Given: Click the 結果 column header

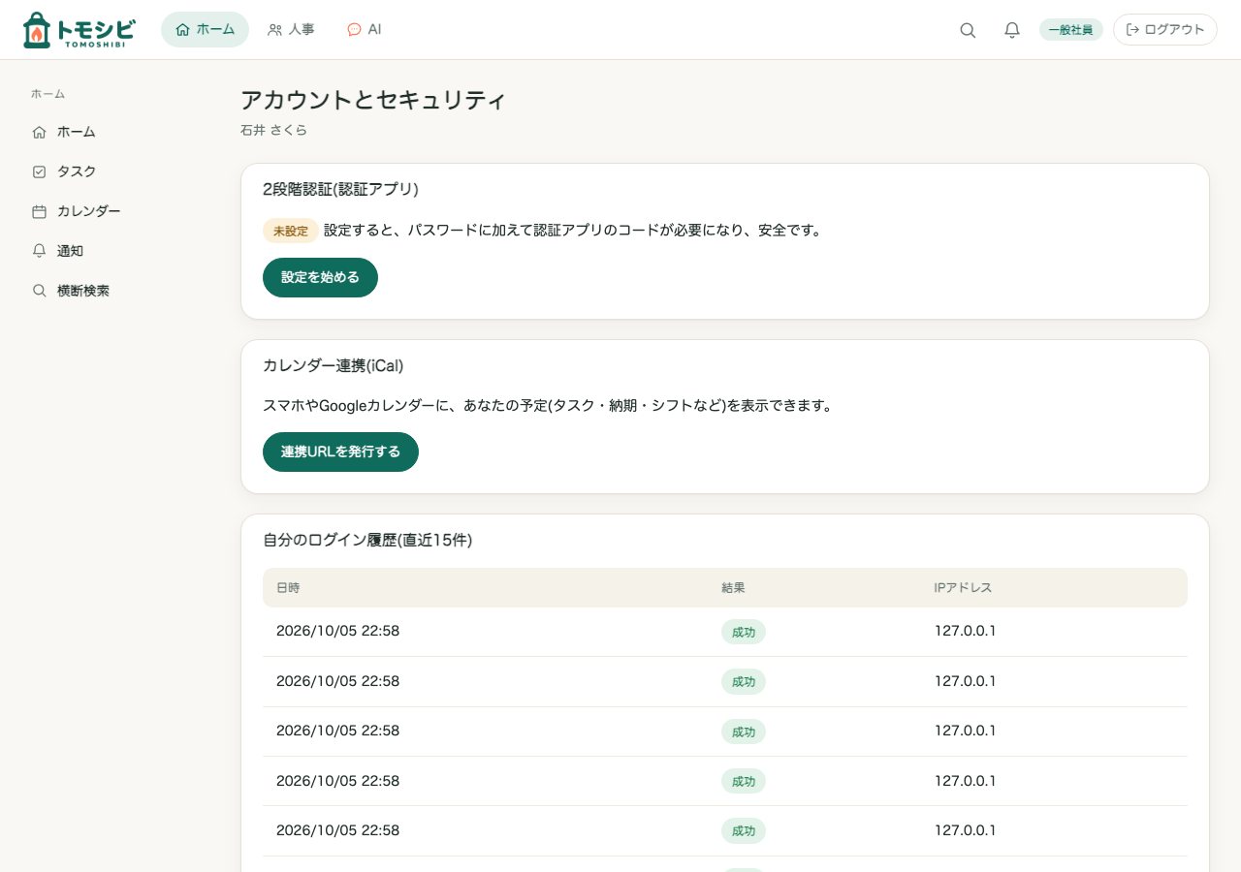Looking at the screenshot, I should point(733,587).
